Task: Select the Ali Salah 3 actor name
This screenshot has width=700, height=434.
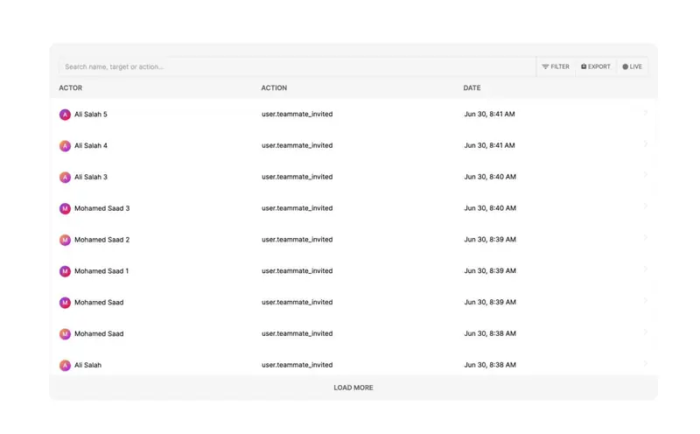Action: [x=91, y=177]
